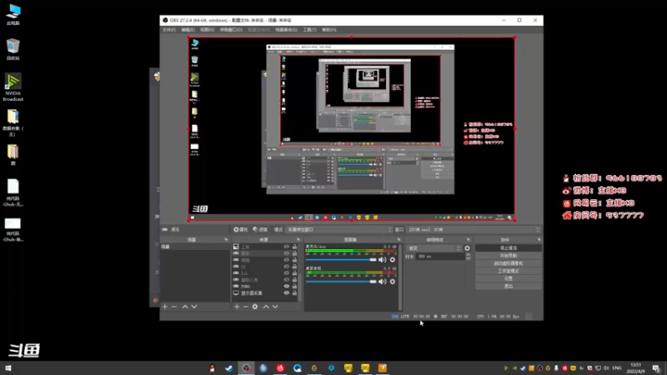The width and height of the screenshot is (667, 375).
Task: Add a new scene with the plus icon
Action: click(x=165, y=307)
